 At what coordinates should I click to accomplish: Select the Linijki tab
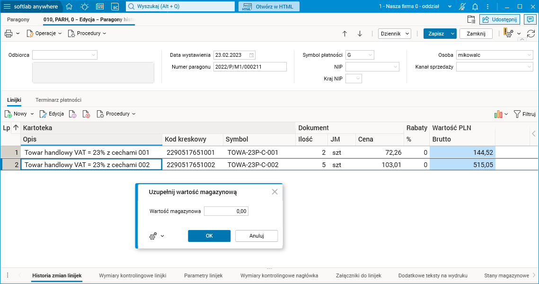coord(14,100)
